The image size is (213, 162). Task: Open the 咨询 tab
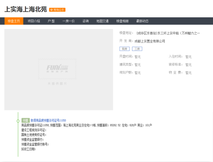pos(86,21)
